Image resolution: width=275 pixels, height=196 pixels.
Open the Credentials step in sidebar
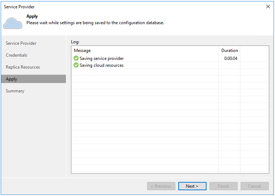coord(17,55)
